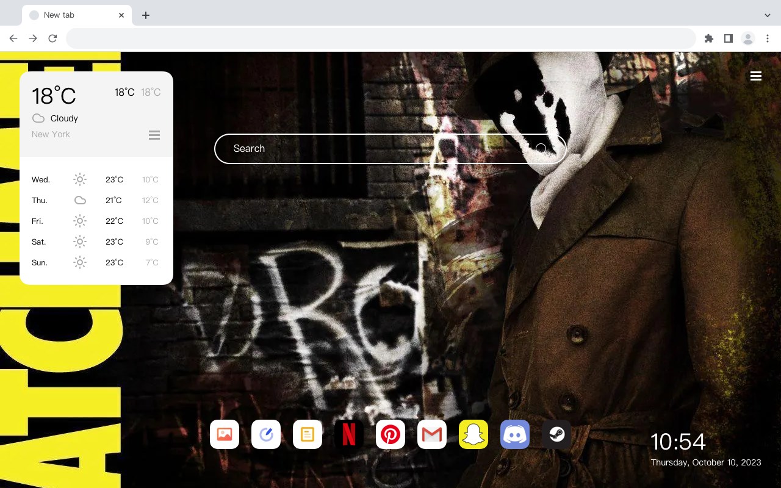The height and width of the screenshot is (488, 781).
Task: Click the New York location label
Action: point(51,134)
